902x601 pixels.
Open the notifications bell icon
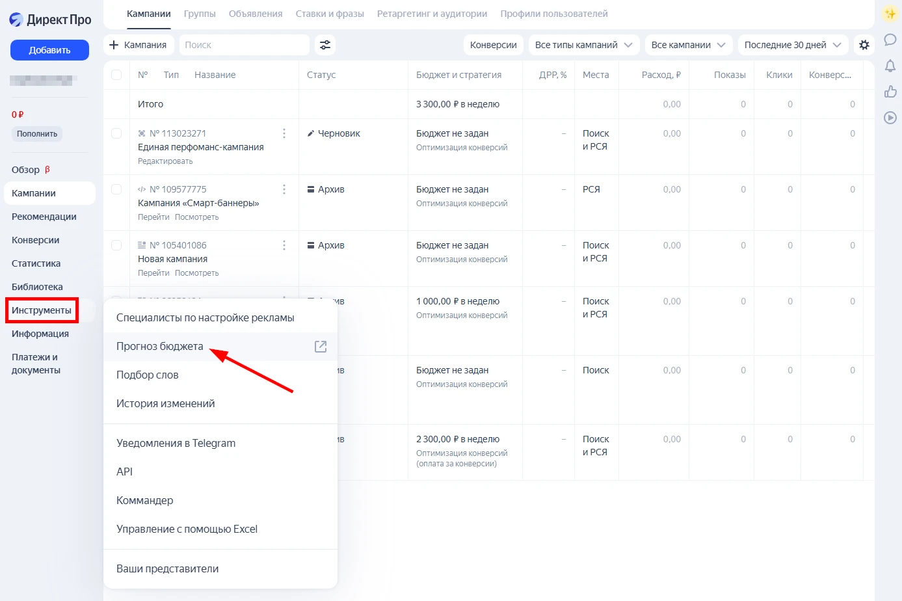(890, 66)
